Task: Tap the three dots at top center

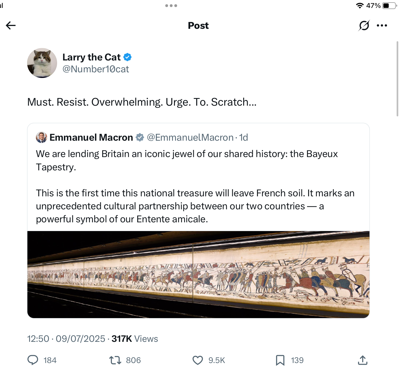Action: click(171, 6)
